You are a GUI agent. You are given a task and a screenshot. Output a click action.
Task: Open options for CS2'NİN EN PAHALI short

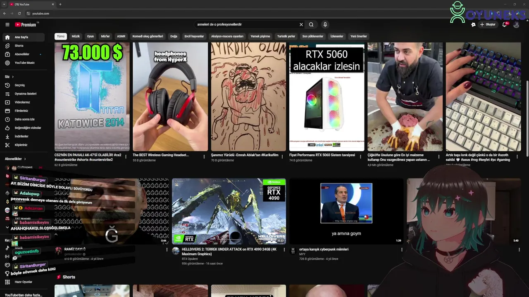(x=126, y=157)
